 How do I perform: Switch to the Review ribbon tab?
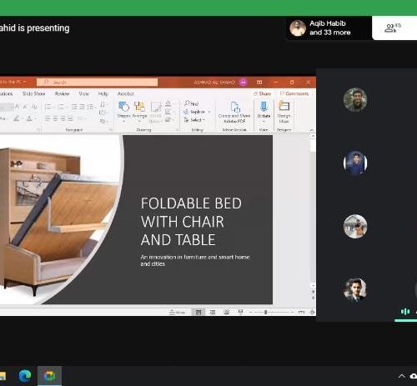(x=62, y=93)
